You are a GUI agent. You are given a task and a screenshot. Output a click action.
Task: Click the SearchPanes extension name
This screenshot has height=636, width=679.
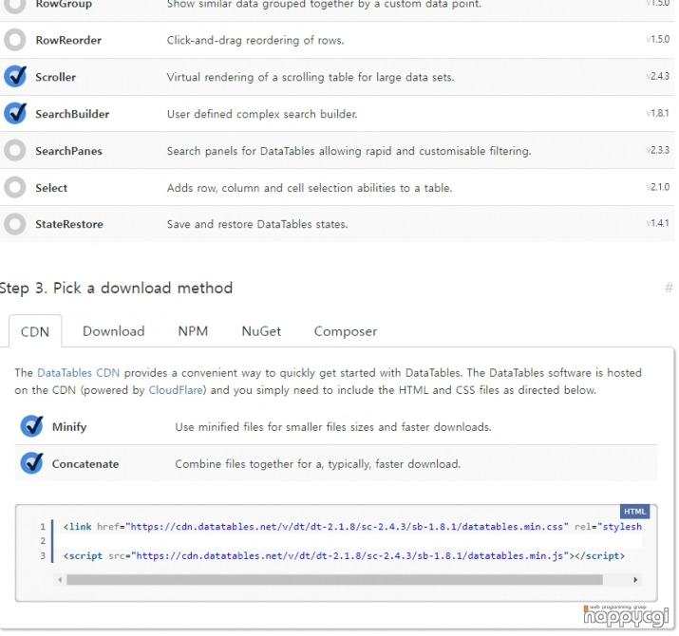pyautogui.click(x=69, y=151)
